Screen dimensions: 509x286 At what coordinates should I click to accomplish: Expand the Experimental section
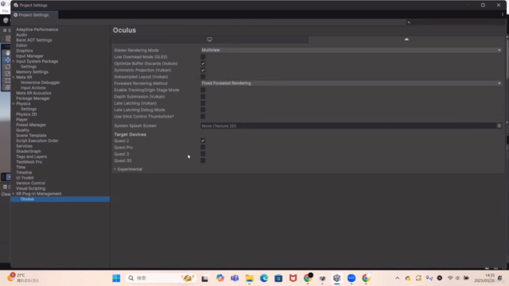[x=115, y=169]
